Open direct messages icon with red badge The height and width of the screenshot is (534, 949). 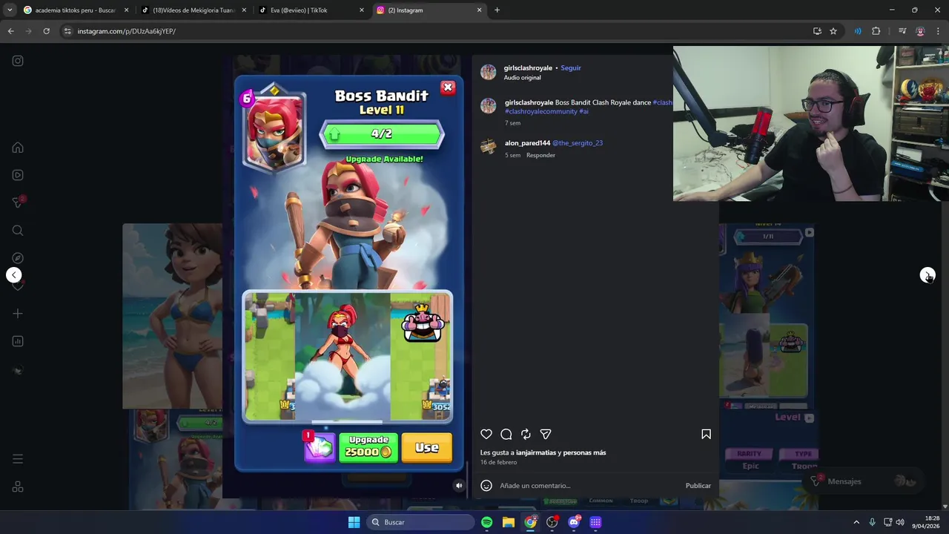(18, 202)
